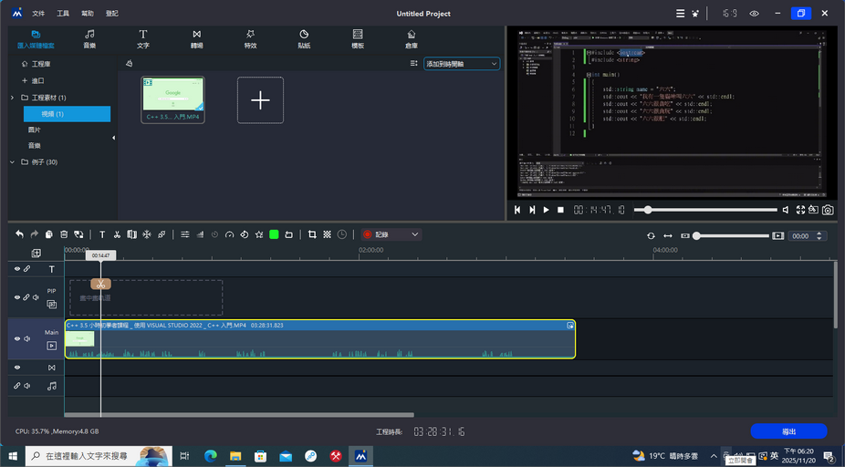
Task: Toggle visibility of the text track
Action: (16, 269)
